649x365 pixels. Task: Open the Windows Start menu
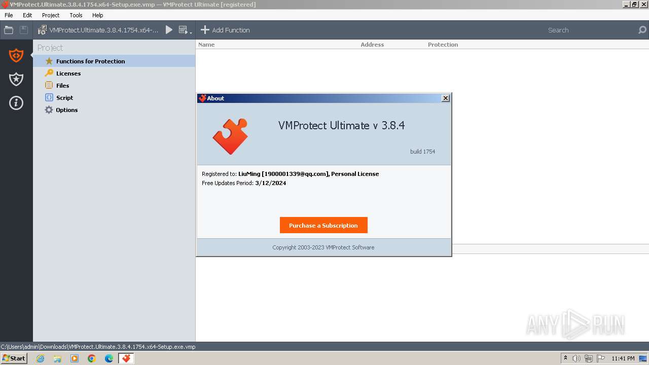[14, 358]
